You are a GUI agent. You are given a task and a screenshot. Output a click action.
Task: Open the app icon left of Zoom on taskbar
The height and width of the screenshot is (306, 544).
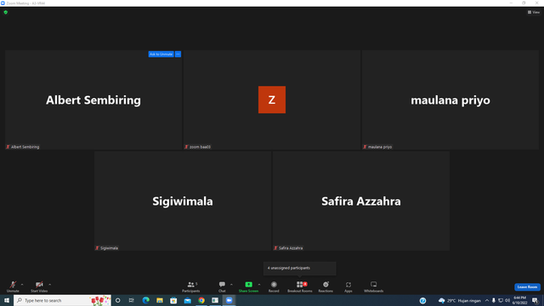215,300
